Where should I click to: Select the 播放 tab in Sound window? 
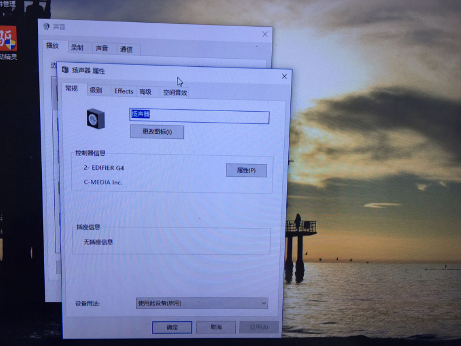coord(52,46)
